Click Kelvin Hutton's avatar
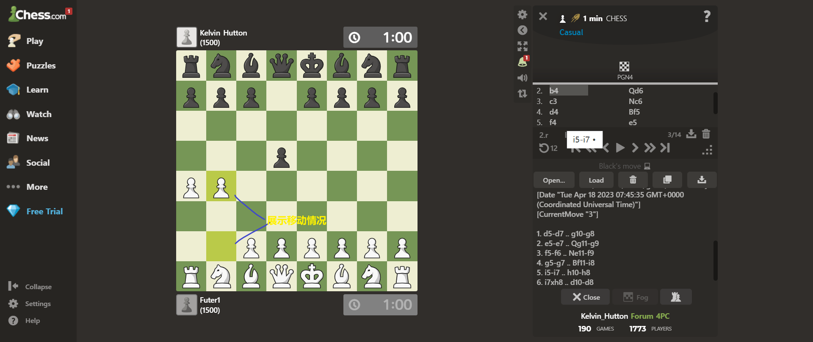This screenshot has height=342, width=813. tap(187, 37)
